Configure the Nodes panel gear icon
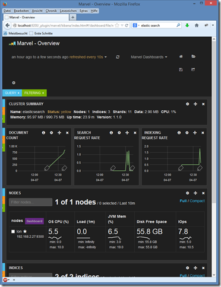Viewport: 221px width, 287px height. click(187, 193)
